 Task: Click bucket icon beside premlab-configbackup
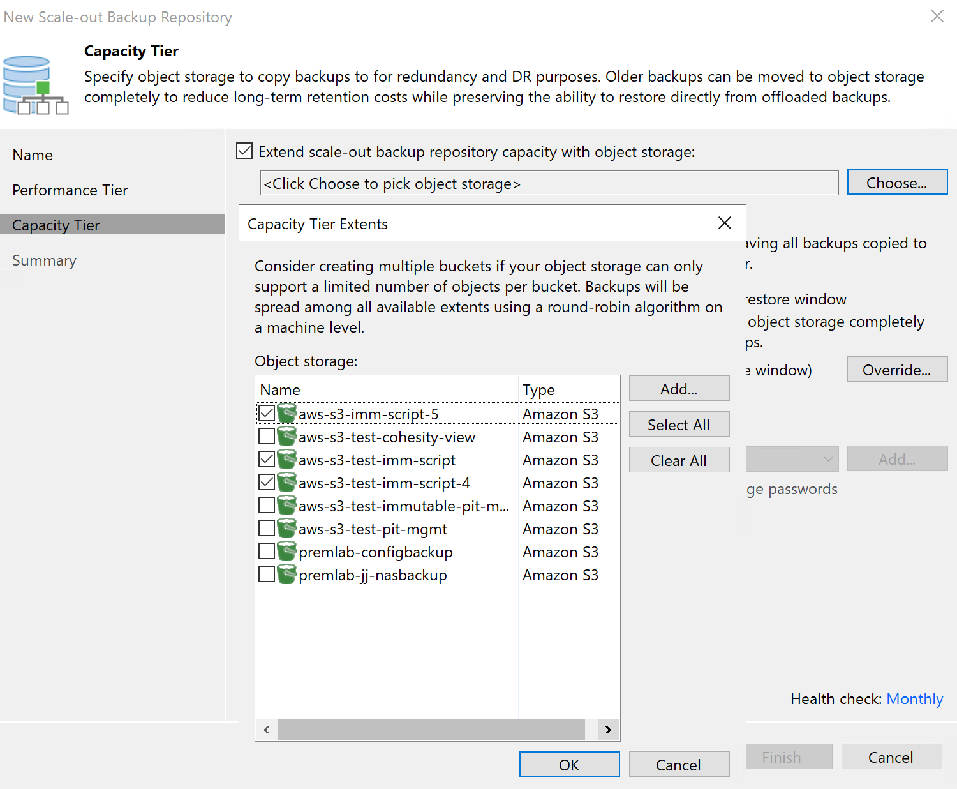(x=287, y=552)
